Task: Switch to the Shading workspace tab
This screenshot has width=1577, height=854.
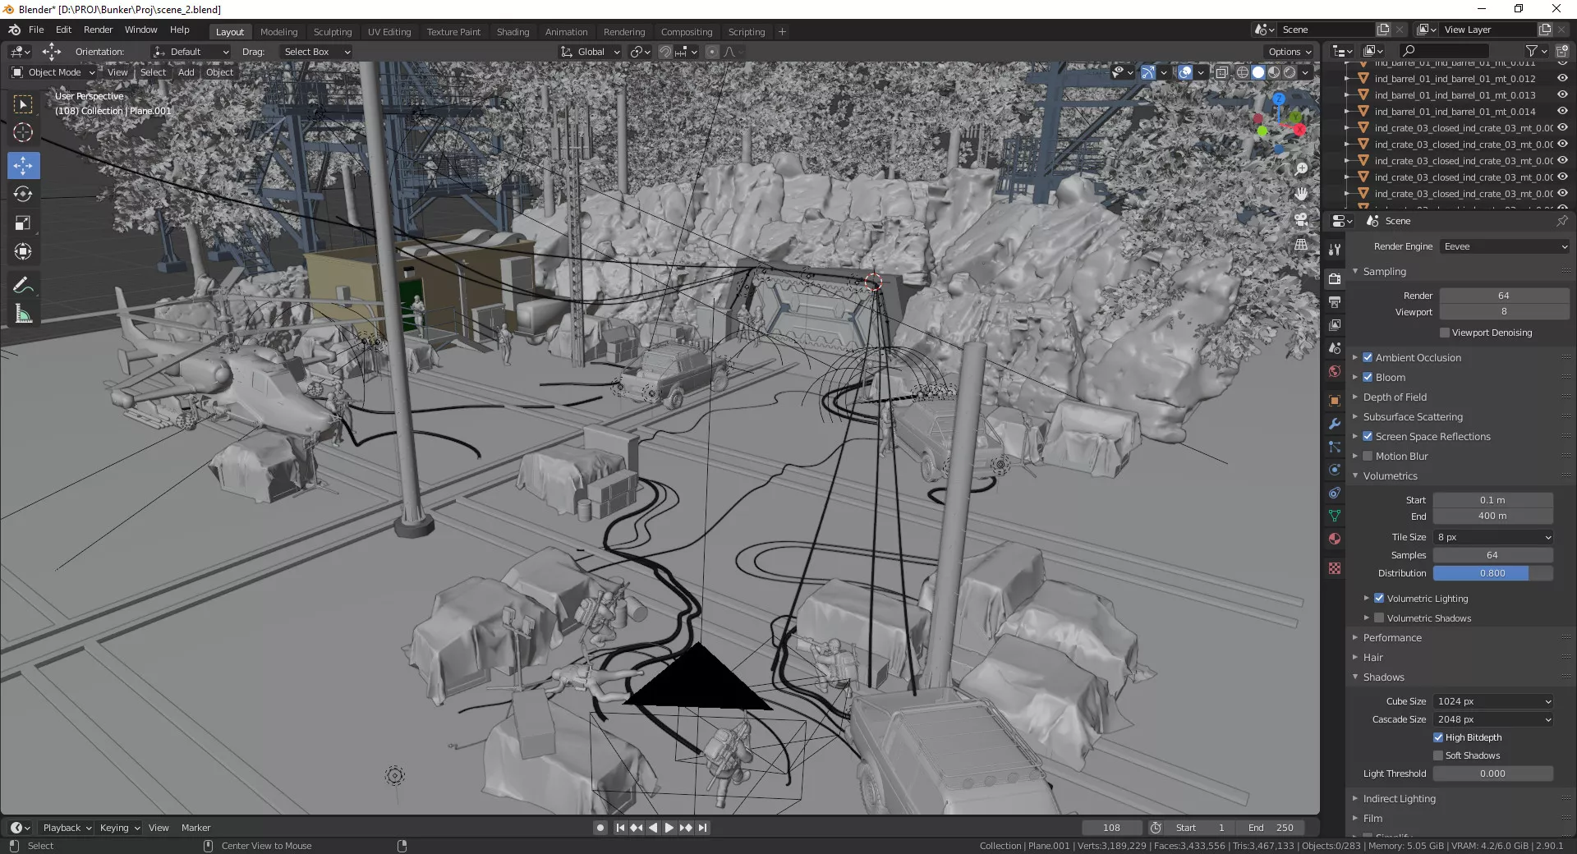Action: (x=513, y=32)
